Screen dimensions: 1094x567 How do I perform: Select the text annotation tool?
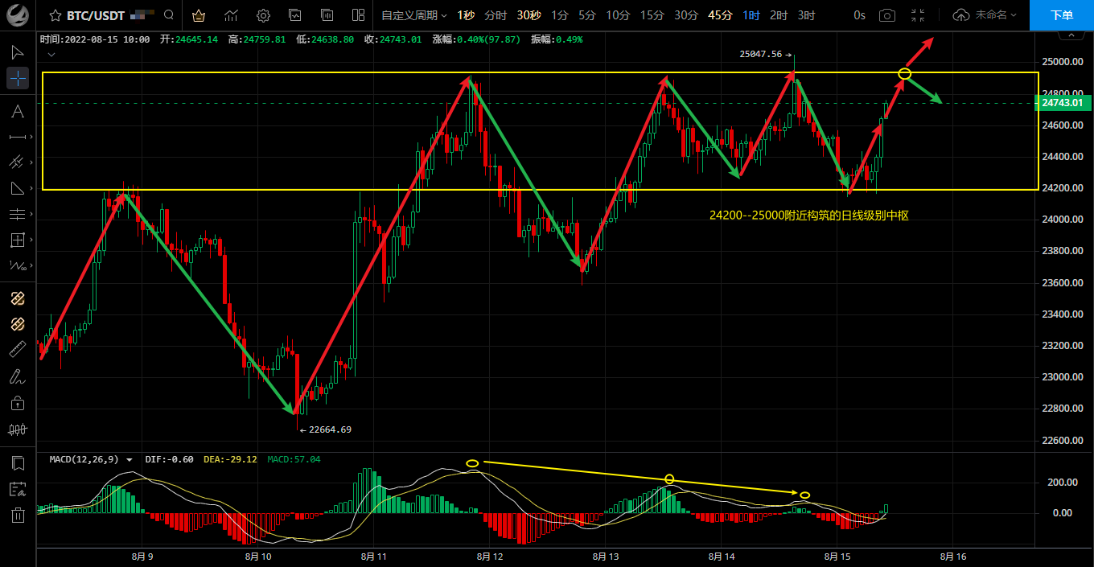[18, 111]
